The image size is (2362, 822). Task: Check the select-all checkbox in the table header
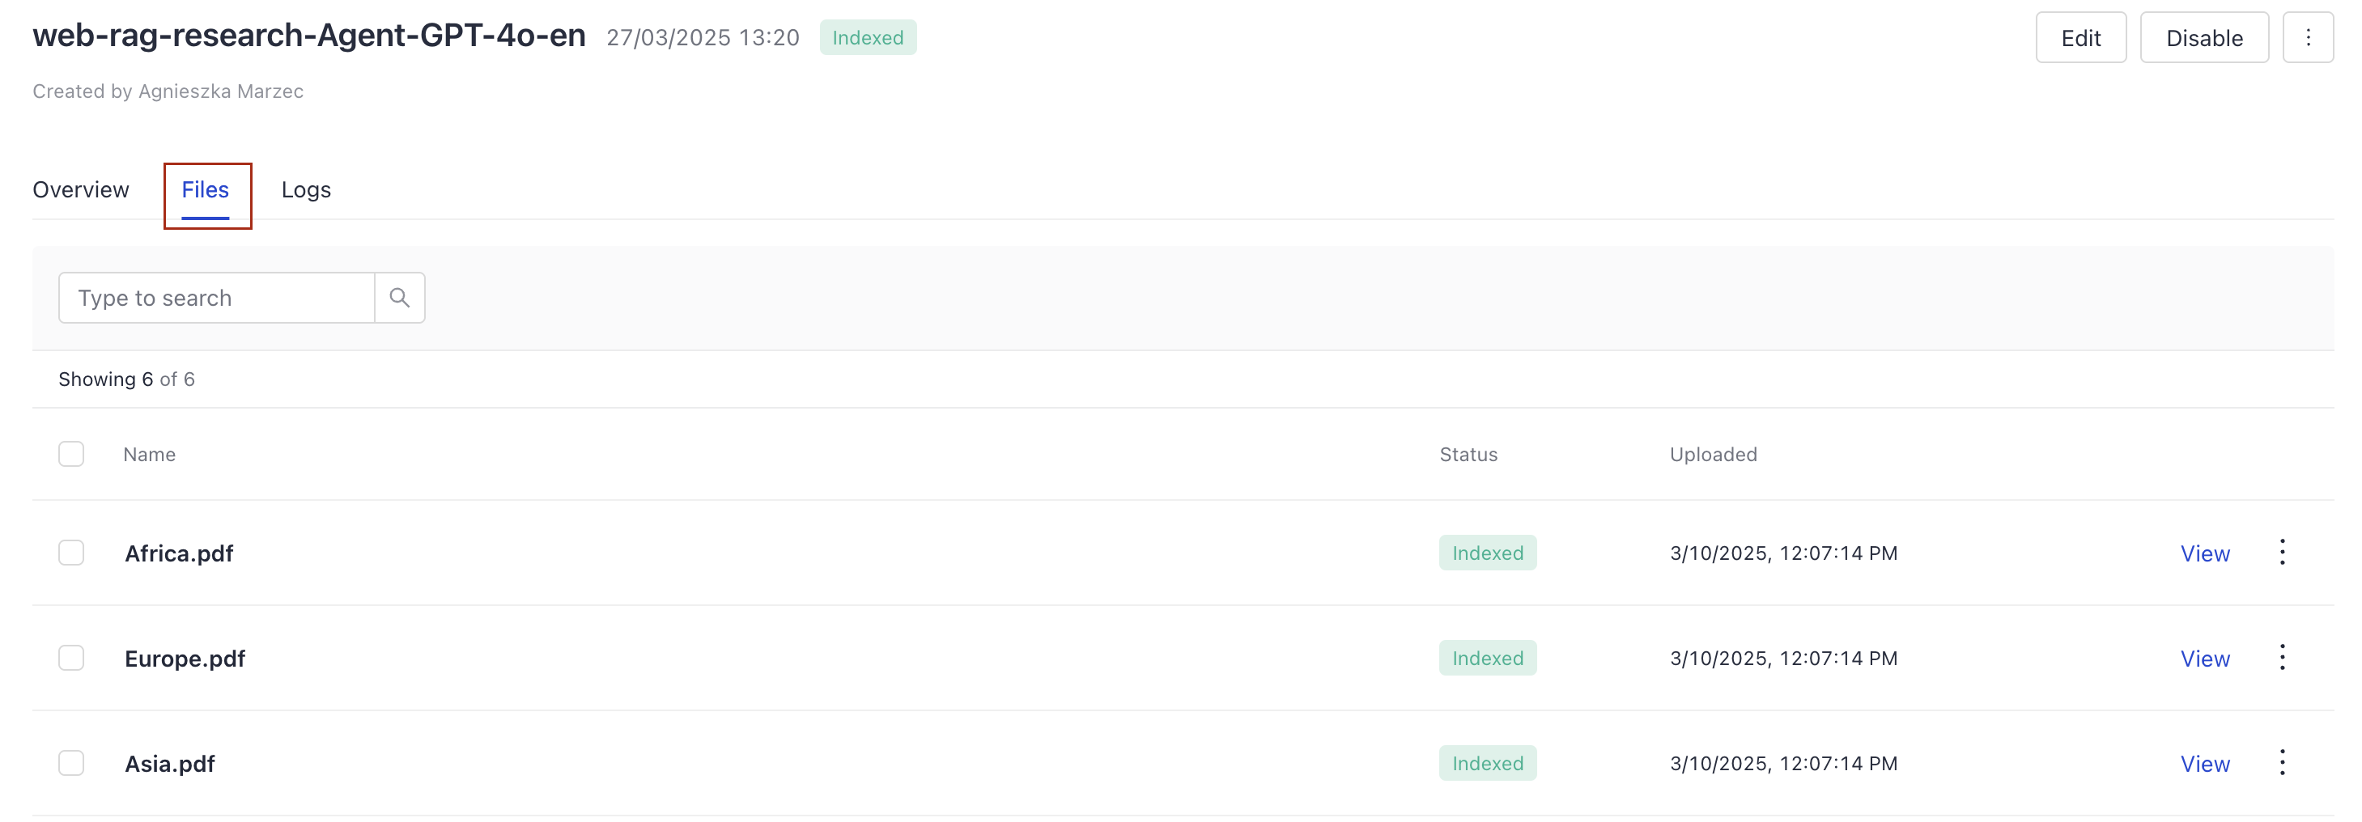(x=70, y=454)
